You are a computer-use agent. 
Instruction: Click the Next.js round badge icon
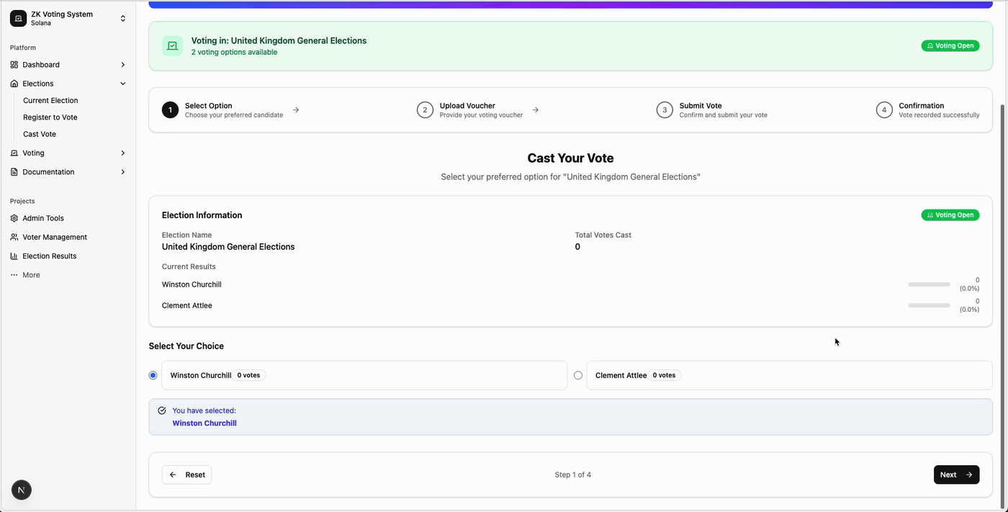tap(22, 490)
